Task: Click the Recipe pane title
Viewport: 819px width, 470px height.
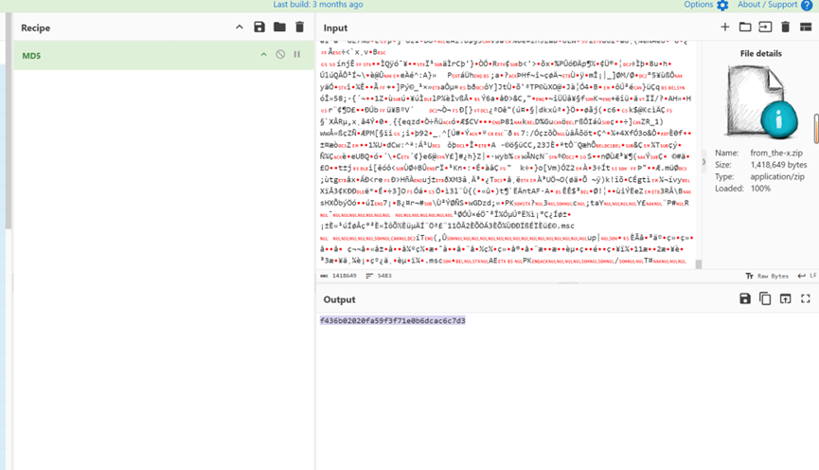Action: tap(36, 27)
